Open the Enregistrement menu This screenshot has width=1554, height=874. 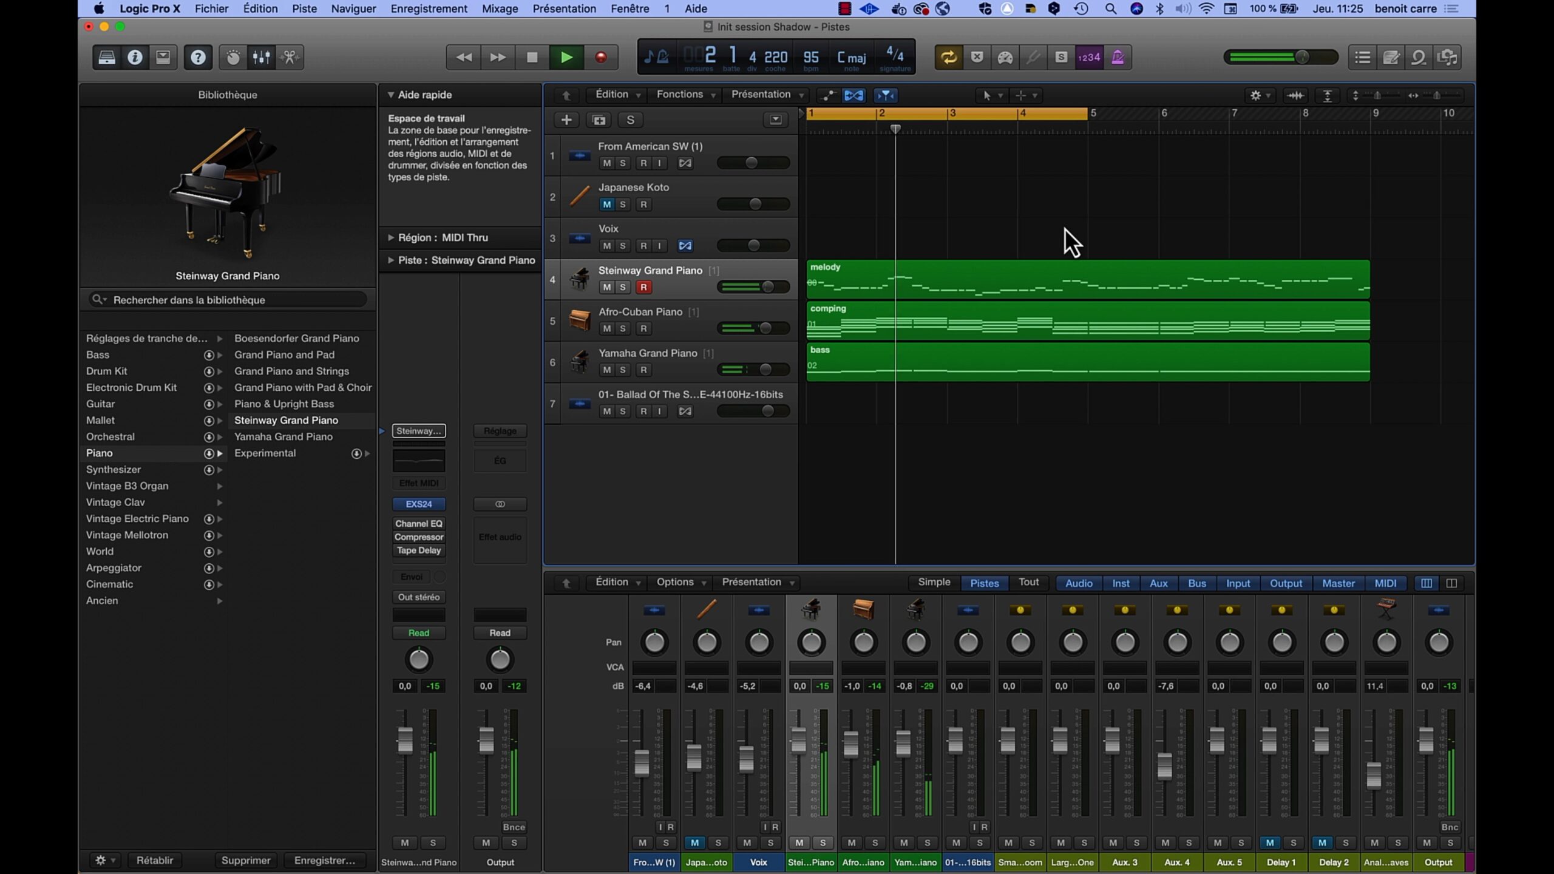(429, 8)
